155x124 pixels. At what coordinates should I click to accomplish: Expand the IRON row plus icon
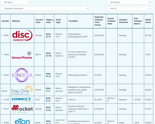pos(2,35)
